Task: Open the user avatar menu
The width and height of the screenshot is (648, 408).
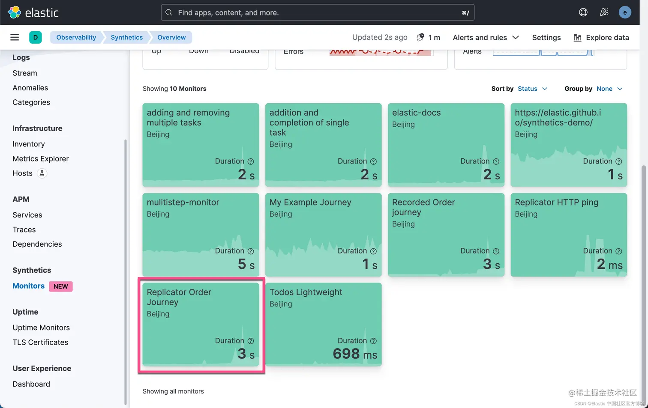Action: (x=625, y=12)
